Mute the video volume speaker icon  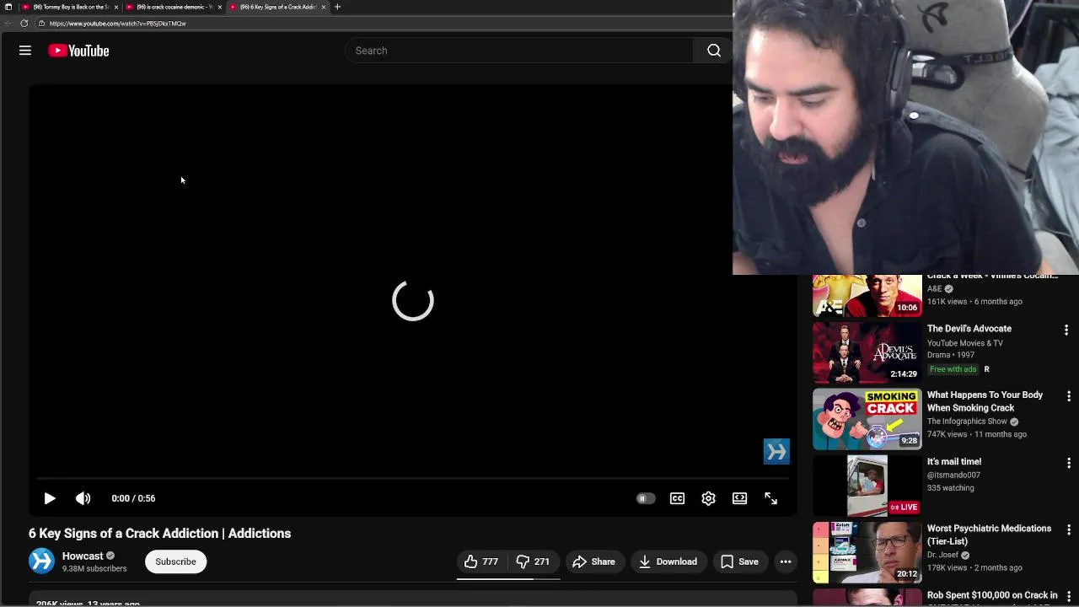tap(83, 498)
